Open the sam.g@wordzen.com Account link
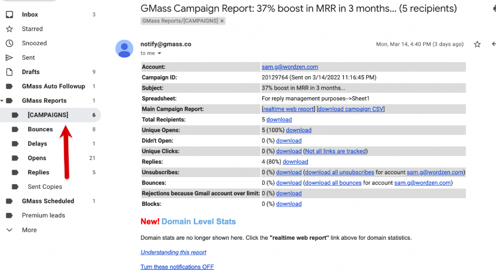The height and width of the screenshot is (275, 496). 290,67
